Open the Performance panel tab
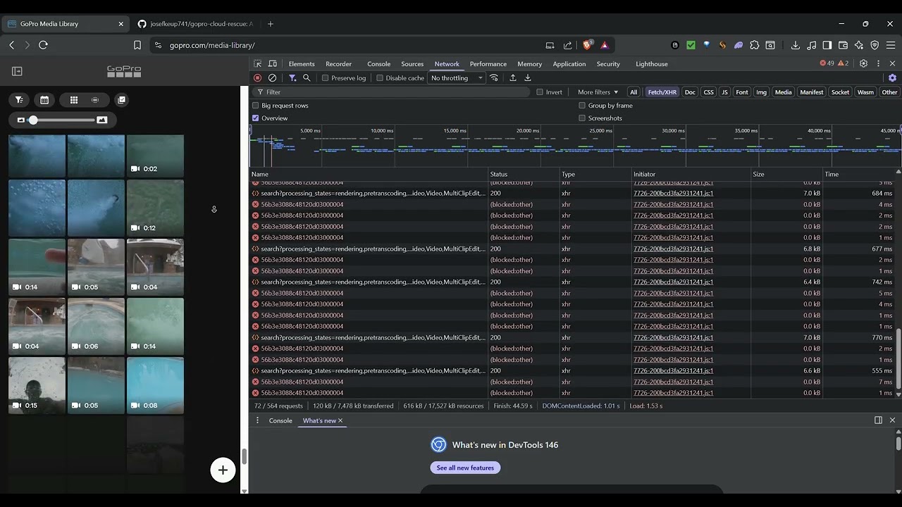Screen dimensions: 902x507 (488, 64)
